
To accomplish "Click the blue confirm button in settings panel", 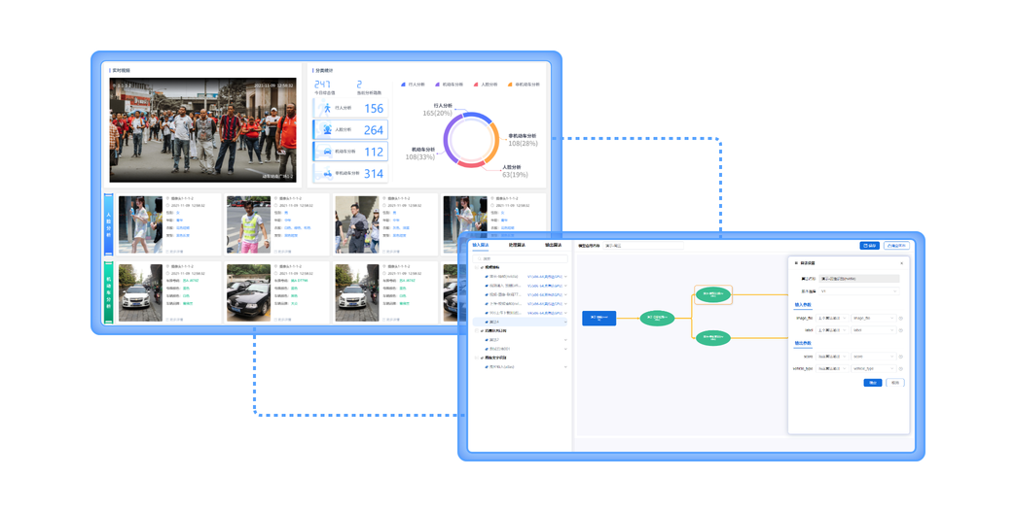I will (872, 383).
